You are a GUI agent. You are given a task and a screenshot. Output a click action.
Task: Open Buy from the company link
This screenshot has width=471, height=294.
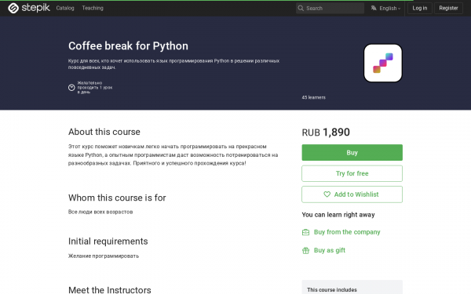347,232
